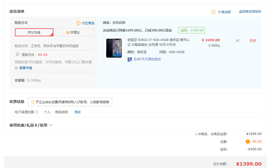Viewport: 275px width, 168px height.
Task: Go back via 返回修改购物车
Action: 250,12
